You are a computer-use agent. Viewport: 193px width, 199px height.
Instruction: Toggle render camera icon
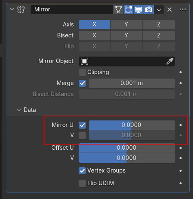coord(149,9)
